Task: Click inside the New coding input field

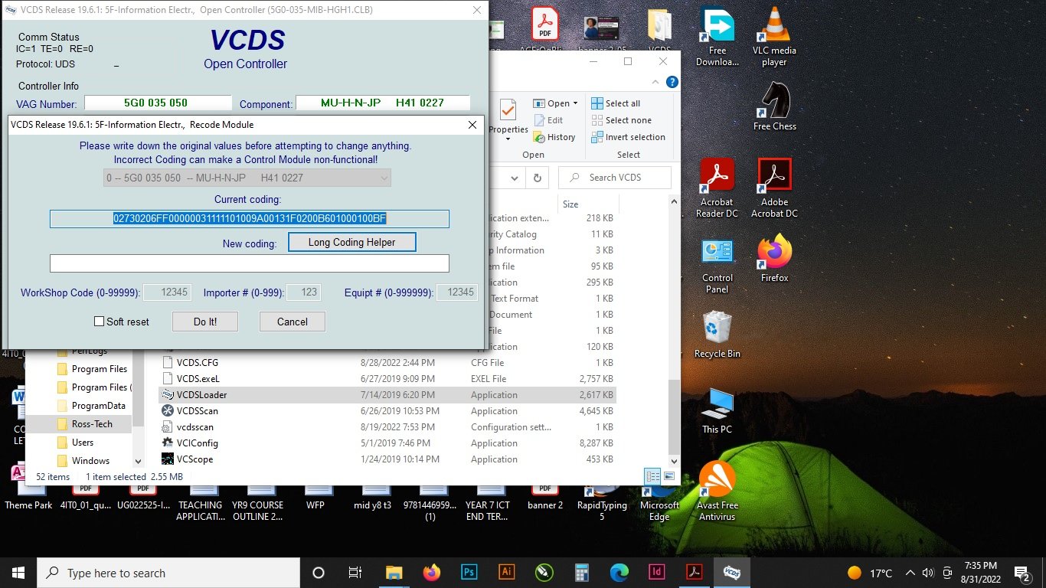Action: click(250, 263)
